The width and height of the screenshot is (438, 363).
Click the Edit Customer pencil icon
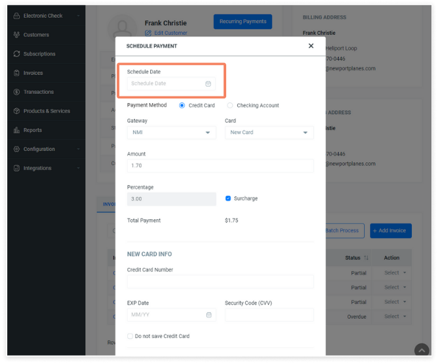click(148, 33)
